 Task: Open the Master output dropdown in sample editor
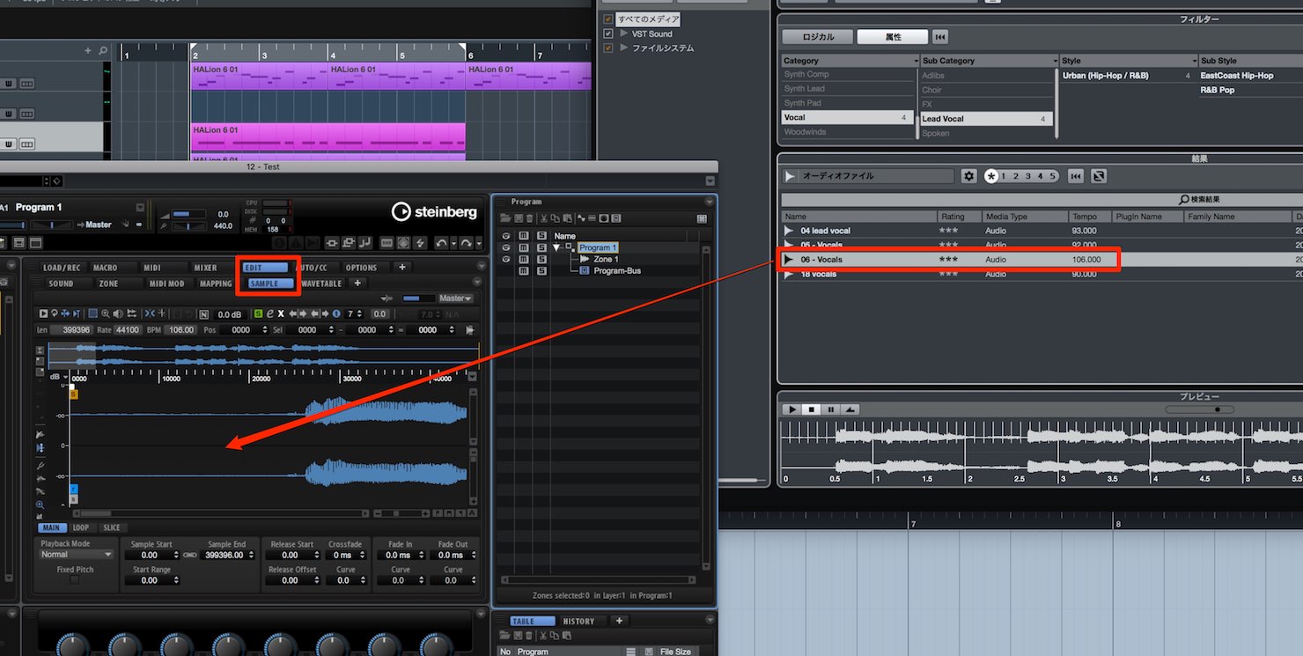(x=455, y=299)
